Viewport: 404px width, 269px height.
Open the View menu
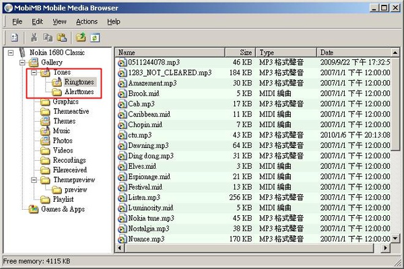tap(59, 22)
